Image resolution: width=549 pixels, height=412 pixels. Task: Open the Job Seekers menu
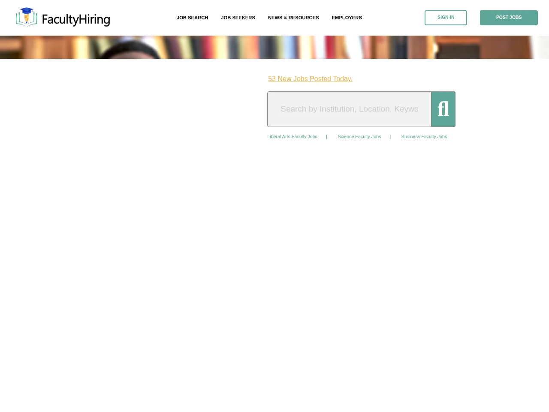point(238,18)
